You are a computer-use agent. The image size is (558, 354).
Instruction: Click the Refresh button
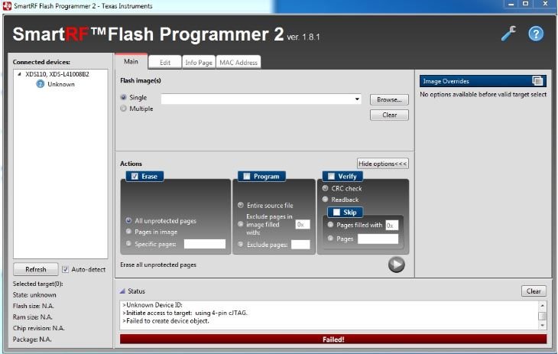tap(36, 269)
